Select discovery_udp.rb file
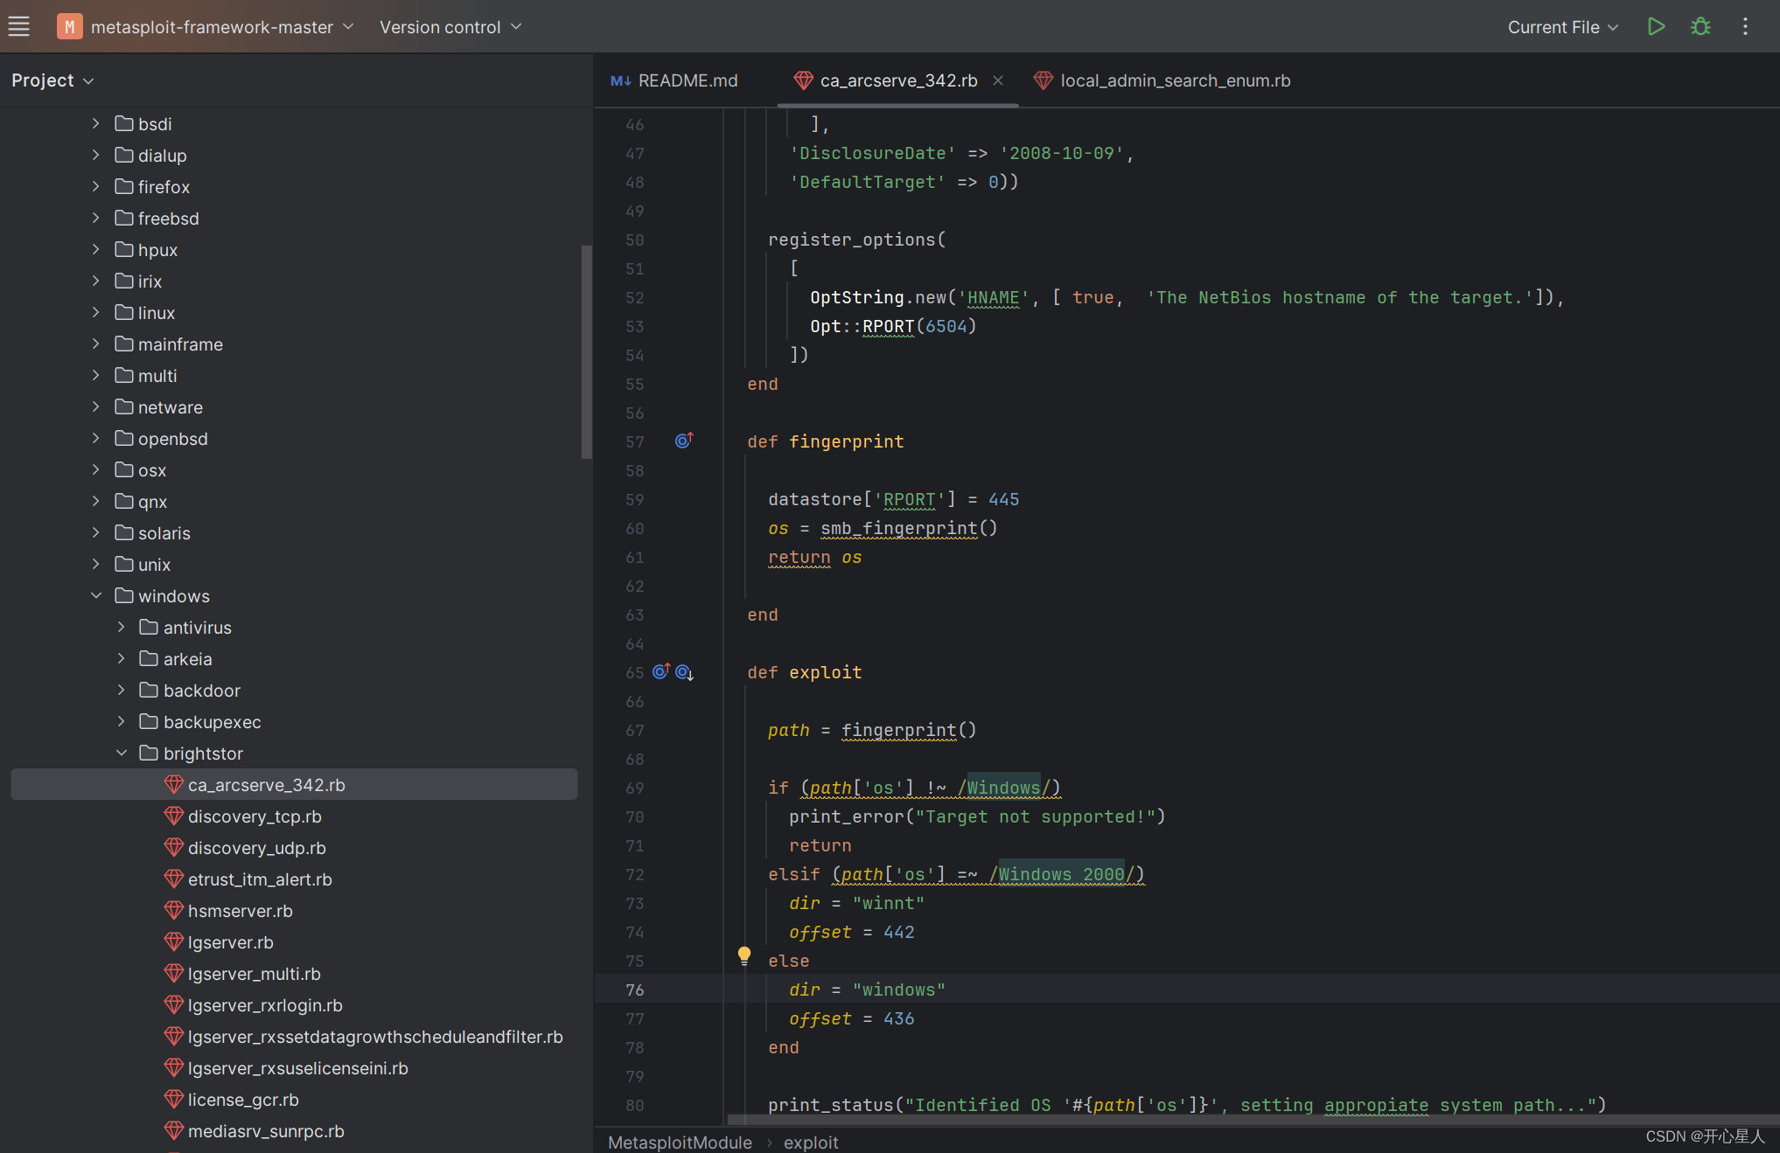 (x=256, y=847)
